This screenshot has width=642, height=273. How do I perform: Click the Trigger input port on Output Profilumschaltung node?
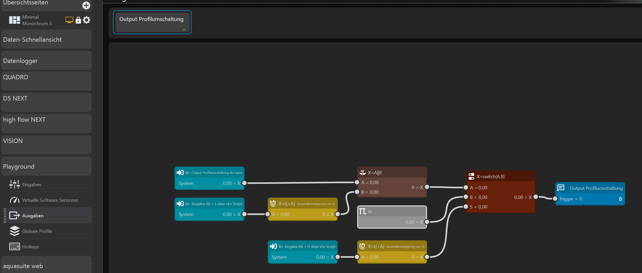tap(555, 199)
